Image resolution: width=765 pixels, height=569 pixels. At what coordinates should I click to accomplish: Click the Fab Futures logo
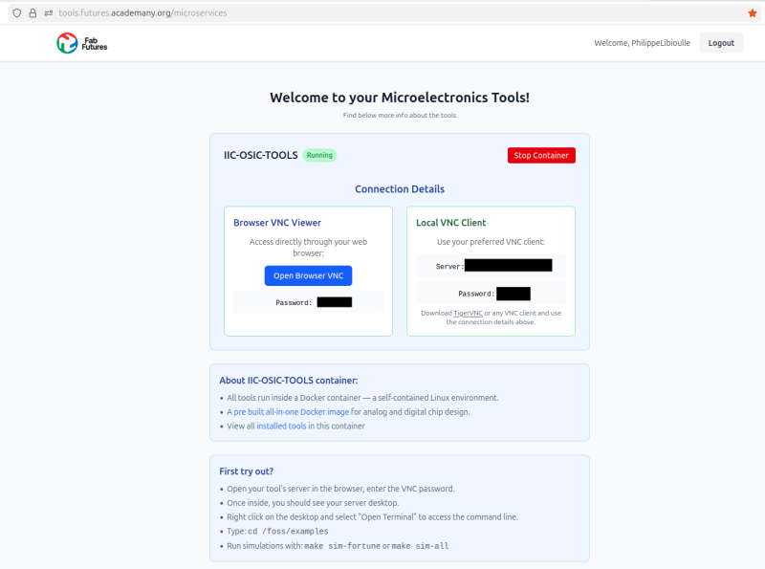82,43
